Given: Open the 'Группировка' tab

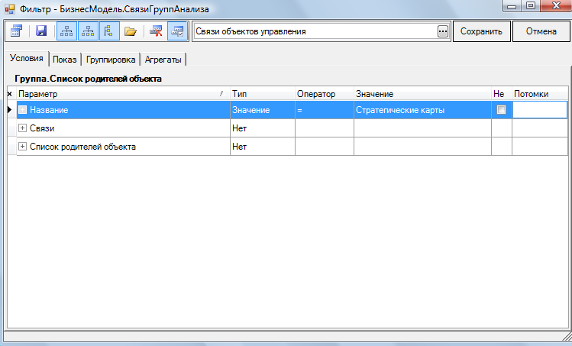Looking at the screenshot, I should point(111,60).
